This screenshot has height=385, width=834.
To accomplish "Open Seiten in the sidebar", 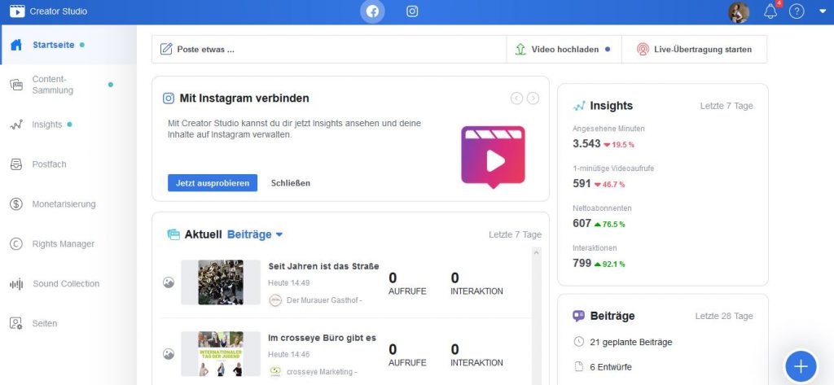I will click(x=68, y=323).
